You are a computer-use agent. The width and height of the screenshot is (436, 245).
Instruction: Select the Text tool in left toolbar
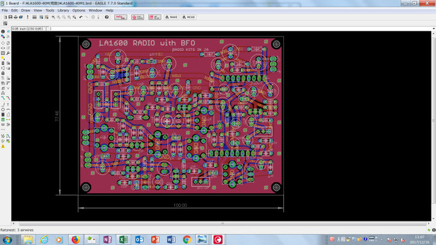(7, 104)
